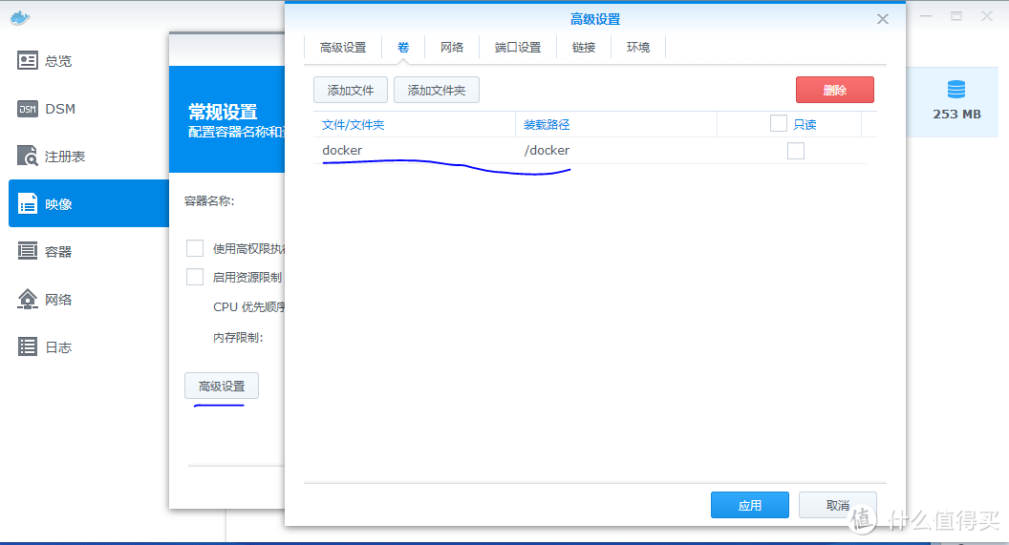
Task: Open the 容器 container icon
Action: (27, 251)
